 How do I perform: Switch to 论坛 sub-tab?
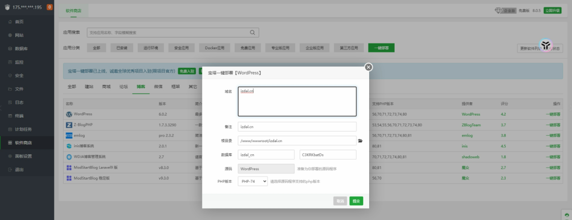(123, 87)
